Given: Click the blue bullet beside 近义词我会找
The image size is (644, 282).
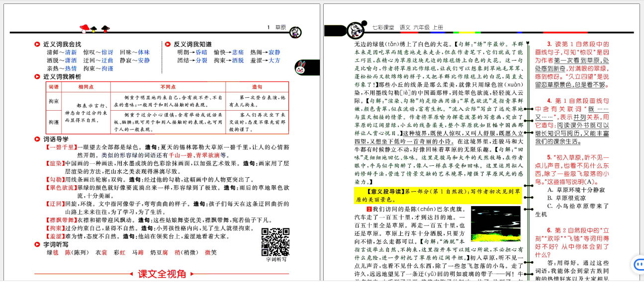Looking at the screenshot, I should (37, 44).
